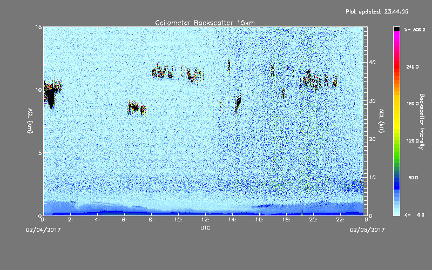Click the 30 kft tick label on right axis
Viewport: 432px width, 270px height.
point(372,101)
